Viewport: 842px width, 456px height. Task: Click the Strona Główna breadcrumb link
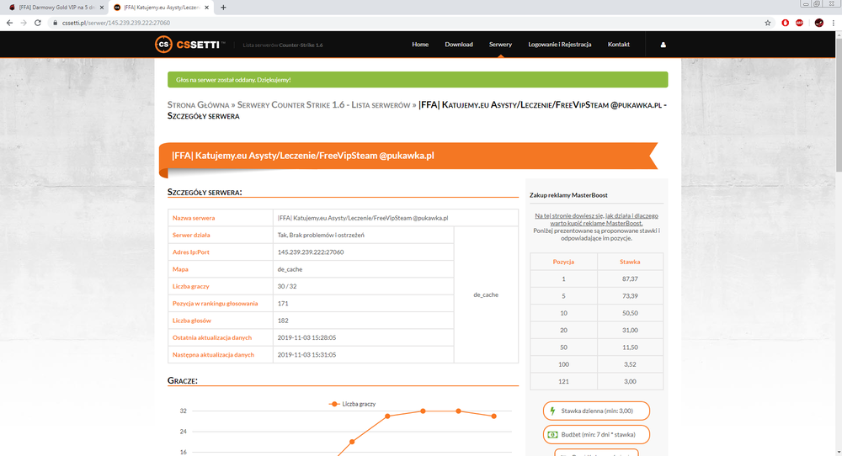[x=198, y=105]
